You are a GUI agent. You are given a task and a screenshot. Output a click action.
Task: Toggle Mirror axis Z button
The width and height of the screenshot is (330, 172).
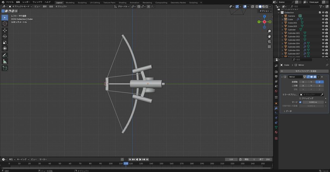coord(319,82)
